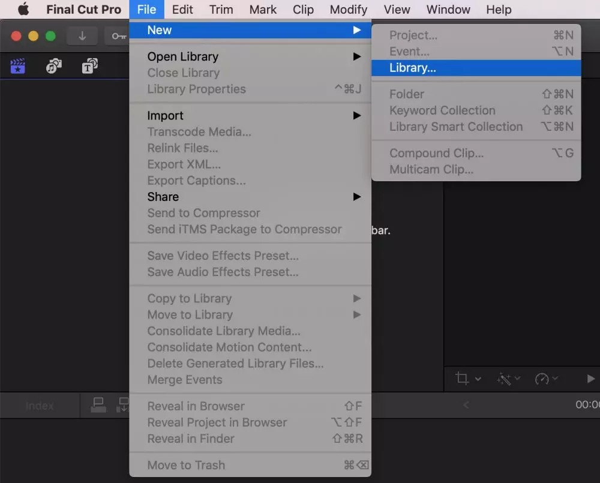Expand crop tool dropdown chevron

(478, 379)
